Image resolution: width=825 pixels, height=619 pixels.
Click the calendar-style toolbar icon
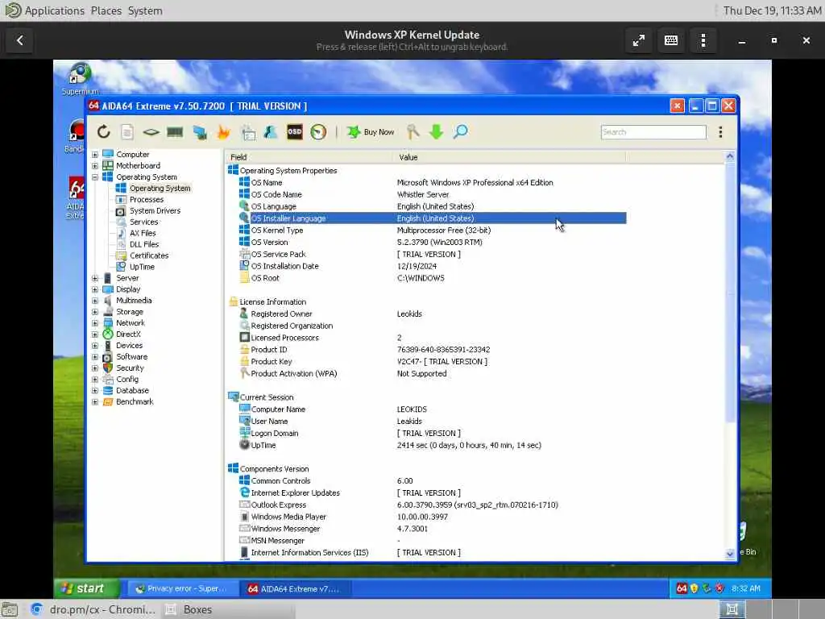[x=248, y=131]
